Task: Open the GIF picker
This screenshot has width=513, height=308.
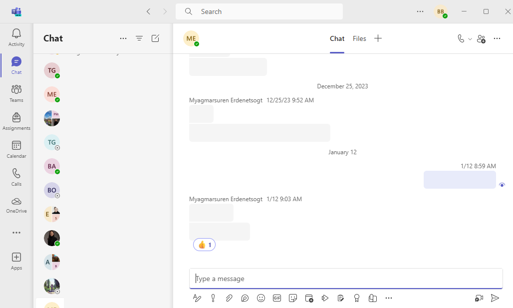Action: [277, 298]
